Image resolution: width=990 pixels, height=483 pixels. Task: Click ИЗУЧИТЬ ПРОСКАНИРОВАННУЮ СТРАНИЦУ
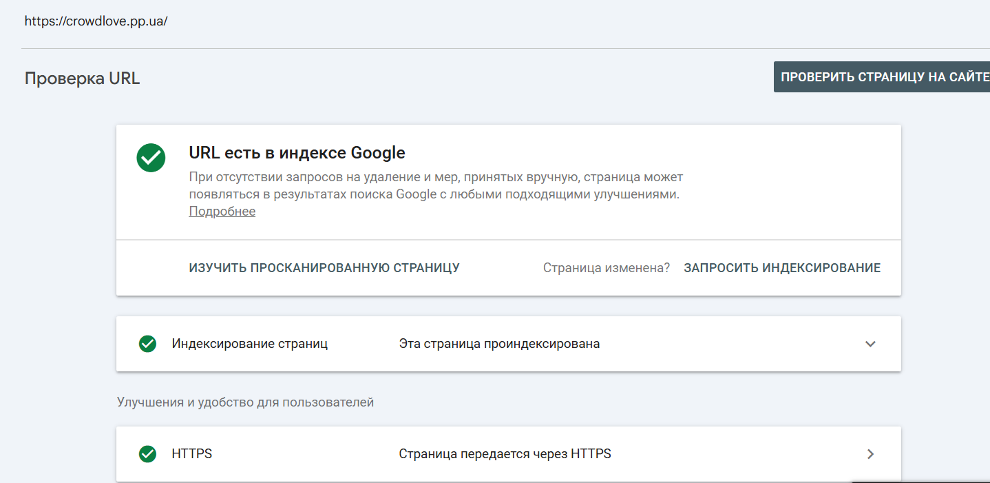(324, 268)
